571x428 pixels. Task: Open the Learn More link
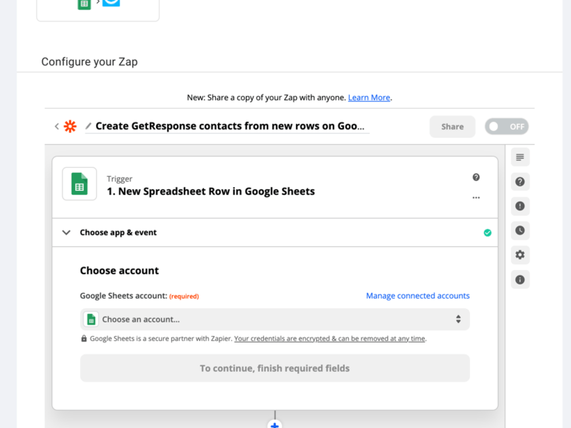369,98
